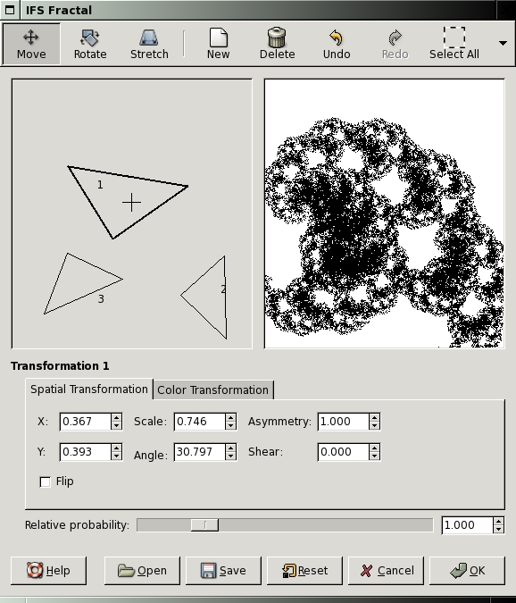Switch to the Color Transformation tab
516x603 pixels.
click(x=212, y=390)
